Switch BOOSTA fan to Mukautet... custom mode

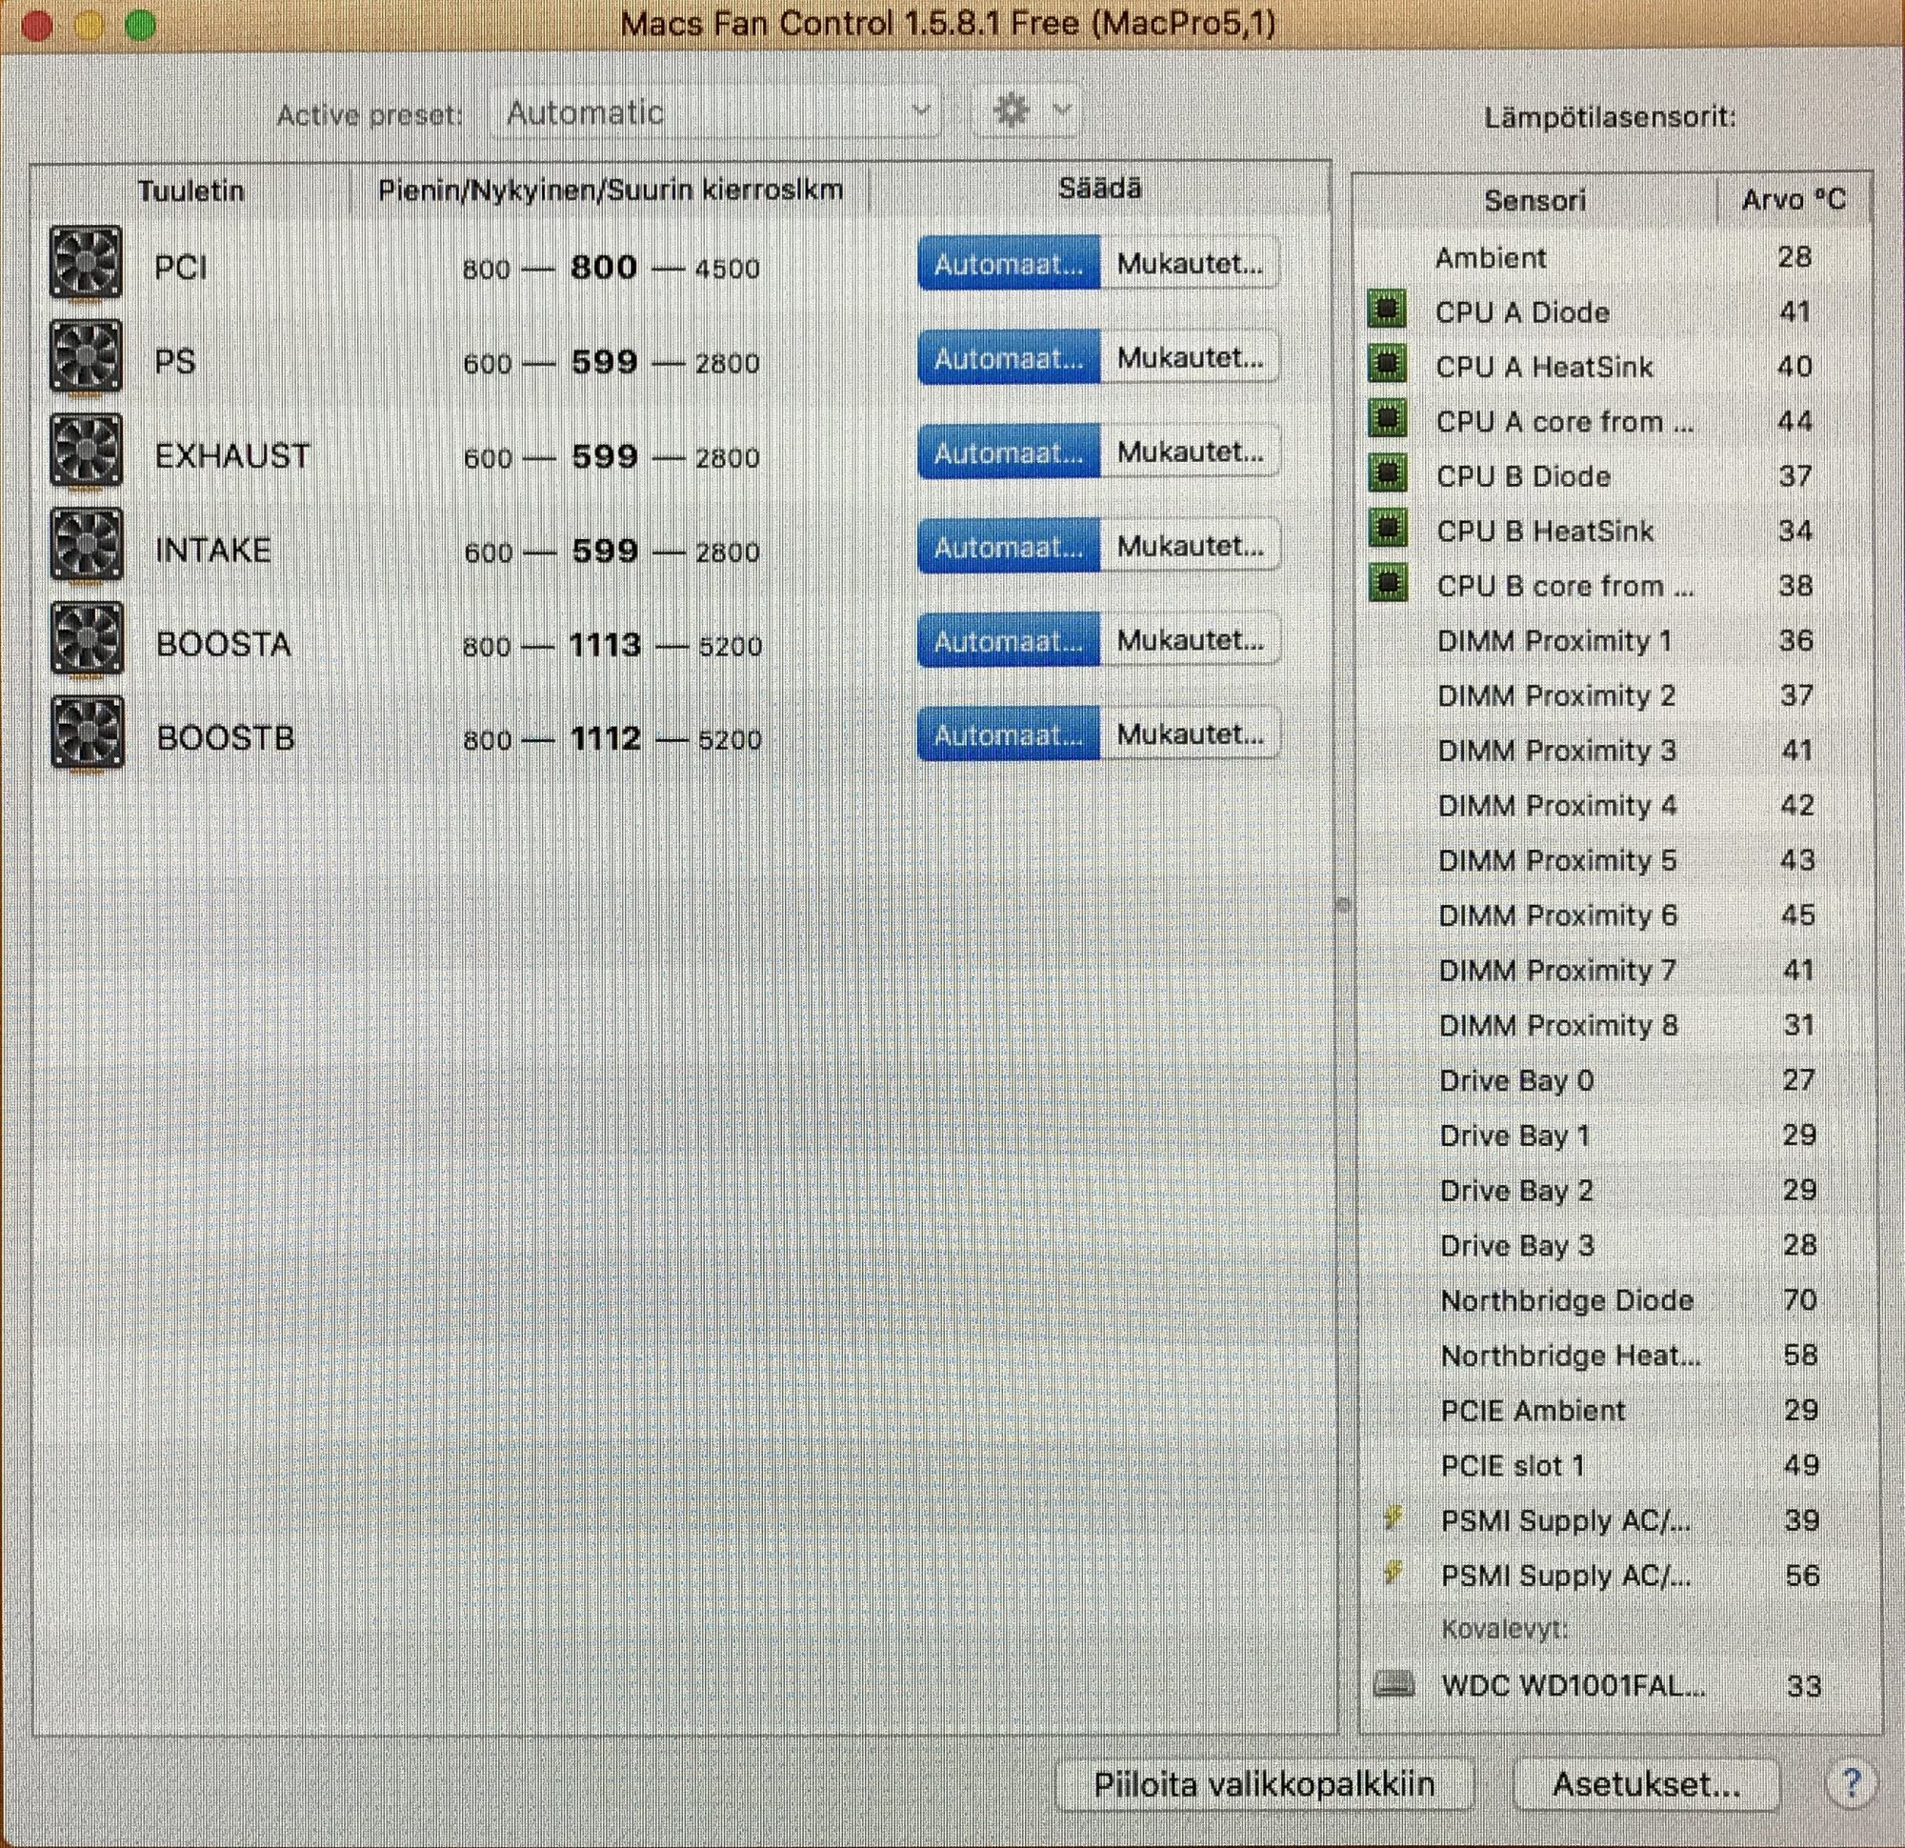point(1190,641)
